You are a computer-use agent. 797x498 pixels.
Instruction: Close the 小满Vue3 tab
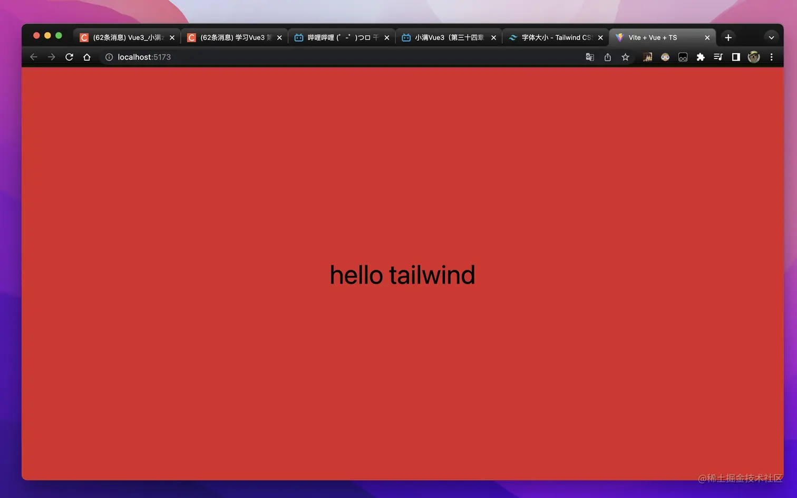point(493,37)
